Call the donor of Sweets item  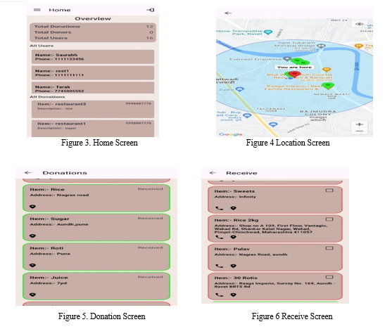(x=220, y=208)
